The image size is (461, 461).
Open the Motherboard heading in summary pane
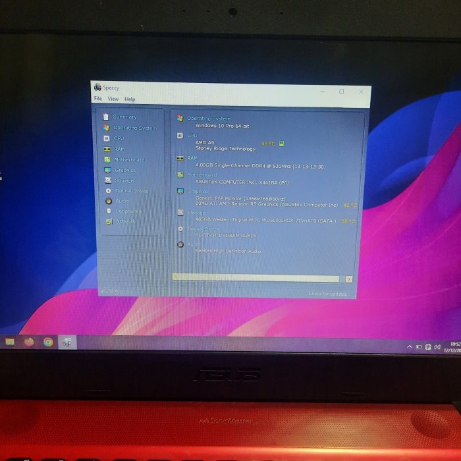point(202,175)
